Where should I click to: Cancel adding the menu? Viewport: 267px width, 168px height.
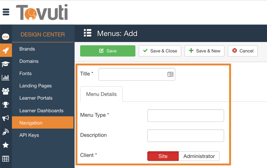coord(243,51)
